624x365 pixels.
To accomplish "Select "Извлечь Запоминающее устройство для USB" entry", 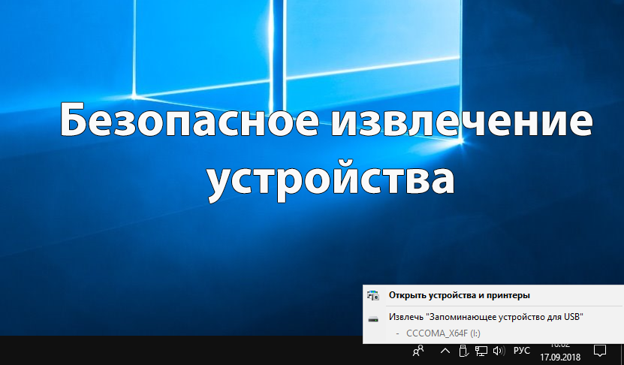I will click(493, 317).
